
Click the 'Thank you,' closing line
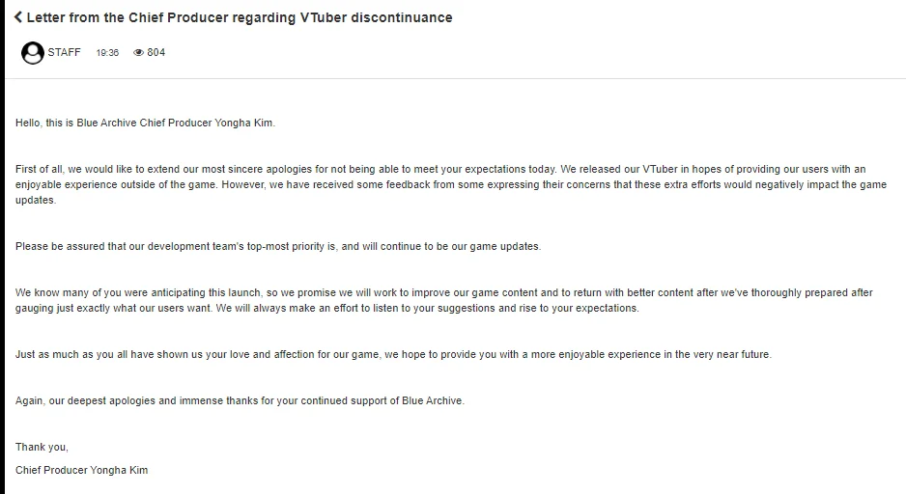42,448
